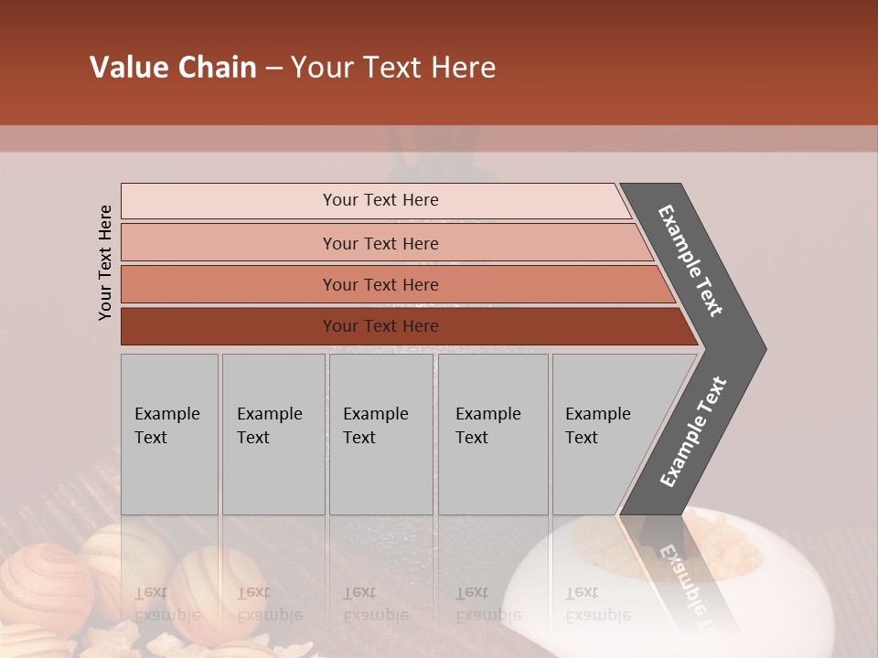The image size is (878, 658).
Task: Click the reflected text under the third gray box
Action: coord(375,603)
